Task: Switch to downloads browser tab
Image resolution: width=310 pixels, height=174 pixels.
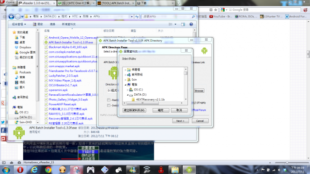Action: click(155, 3)
